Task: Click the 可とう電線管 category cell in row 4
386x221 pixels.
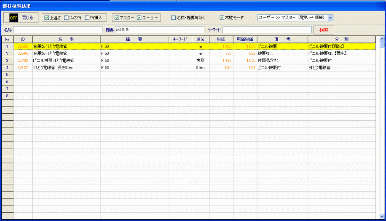Action: point(342,68)
